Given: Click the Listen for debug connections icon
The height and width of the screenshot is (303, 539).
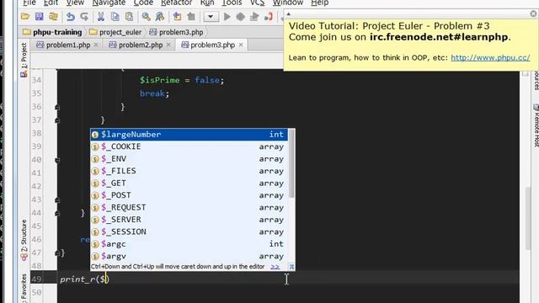Looking at the screenshot, I should (x=269, y=17).
